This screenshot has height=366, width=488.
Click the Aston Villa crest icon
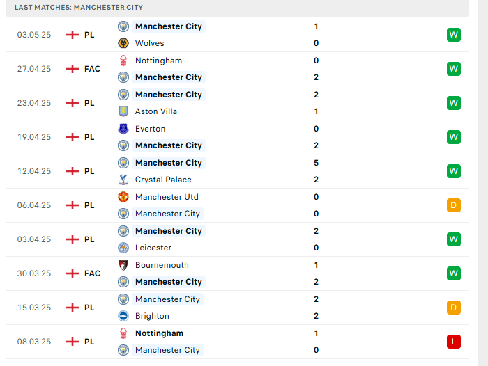pos(123,111)
